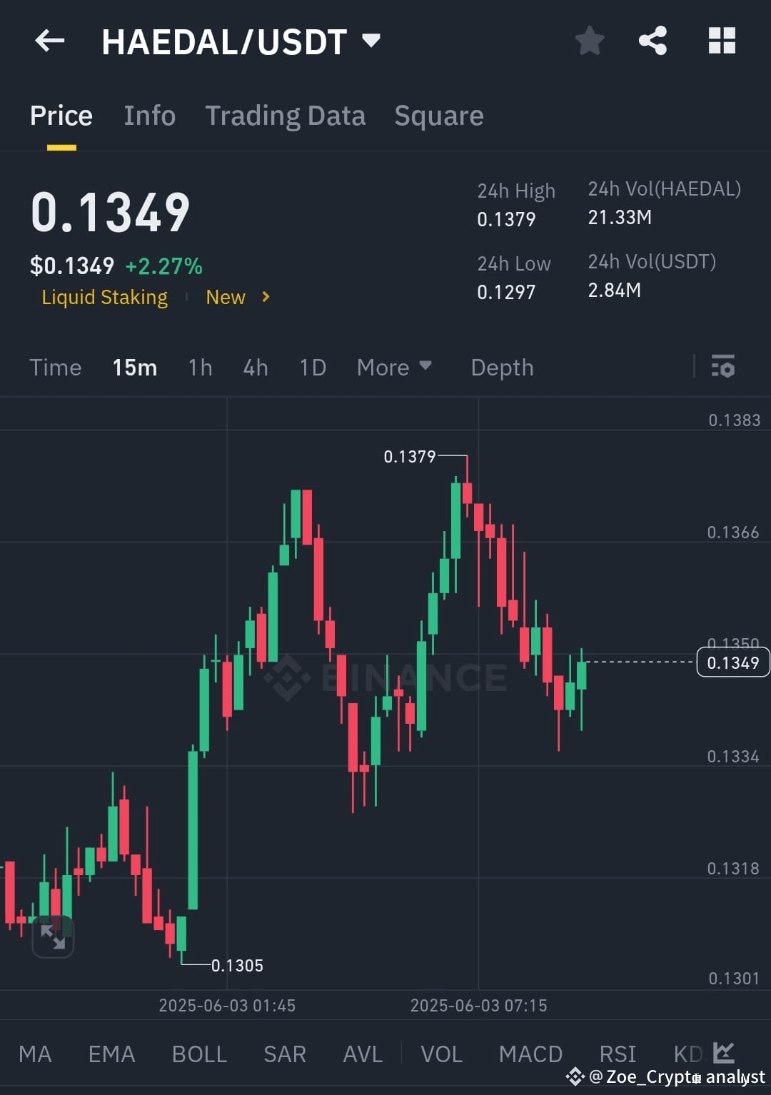Enable the MA indicator overlay

click(35, 1054)
